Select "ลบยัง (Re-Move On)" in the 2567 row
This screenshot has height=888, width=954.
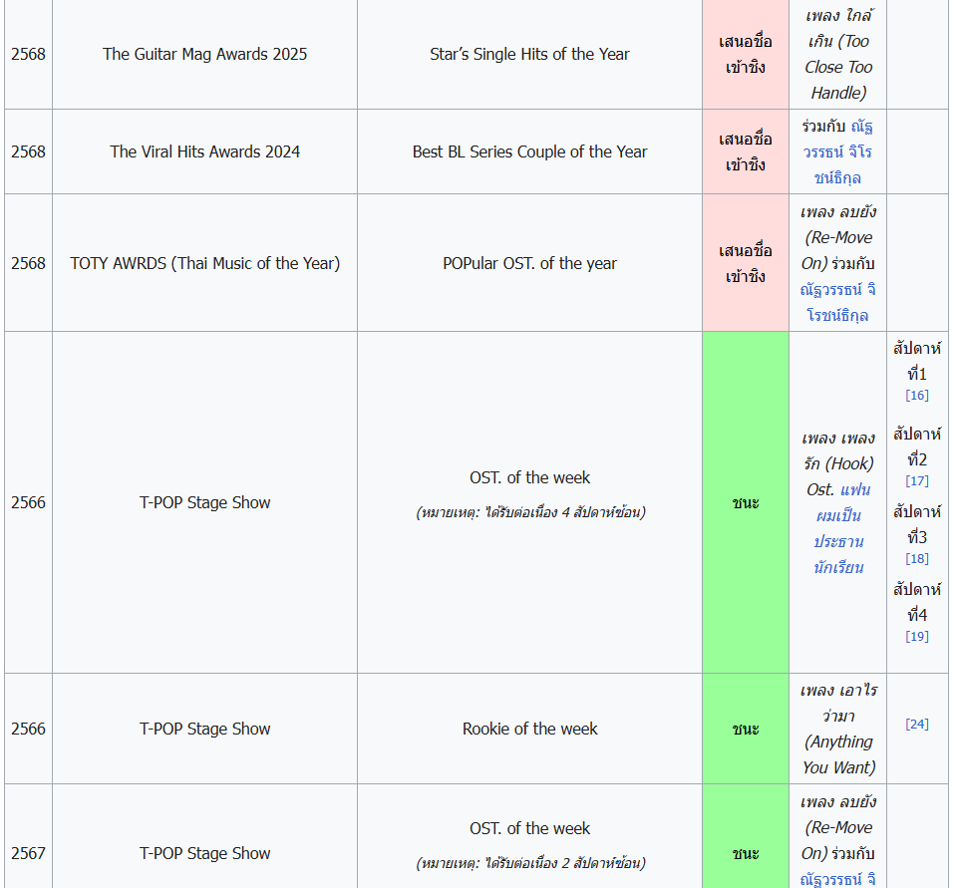[838, 827]
